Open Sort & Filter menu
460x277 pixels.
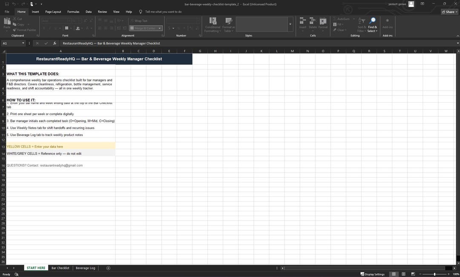pyautogui.click(x=362, y=25)
